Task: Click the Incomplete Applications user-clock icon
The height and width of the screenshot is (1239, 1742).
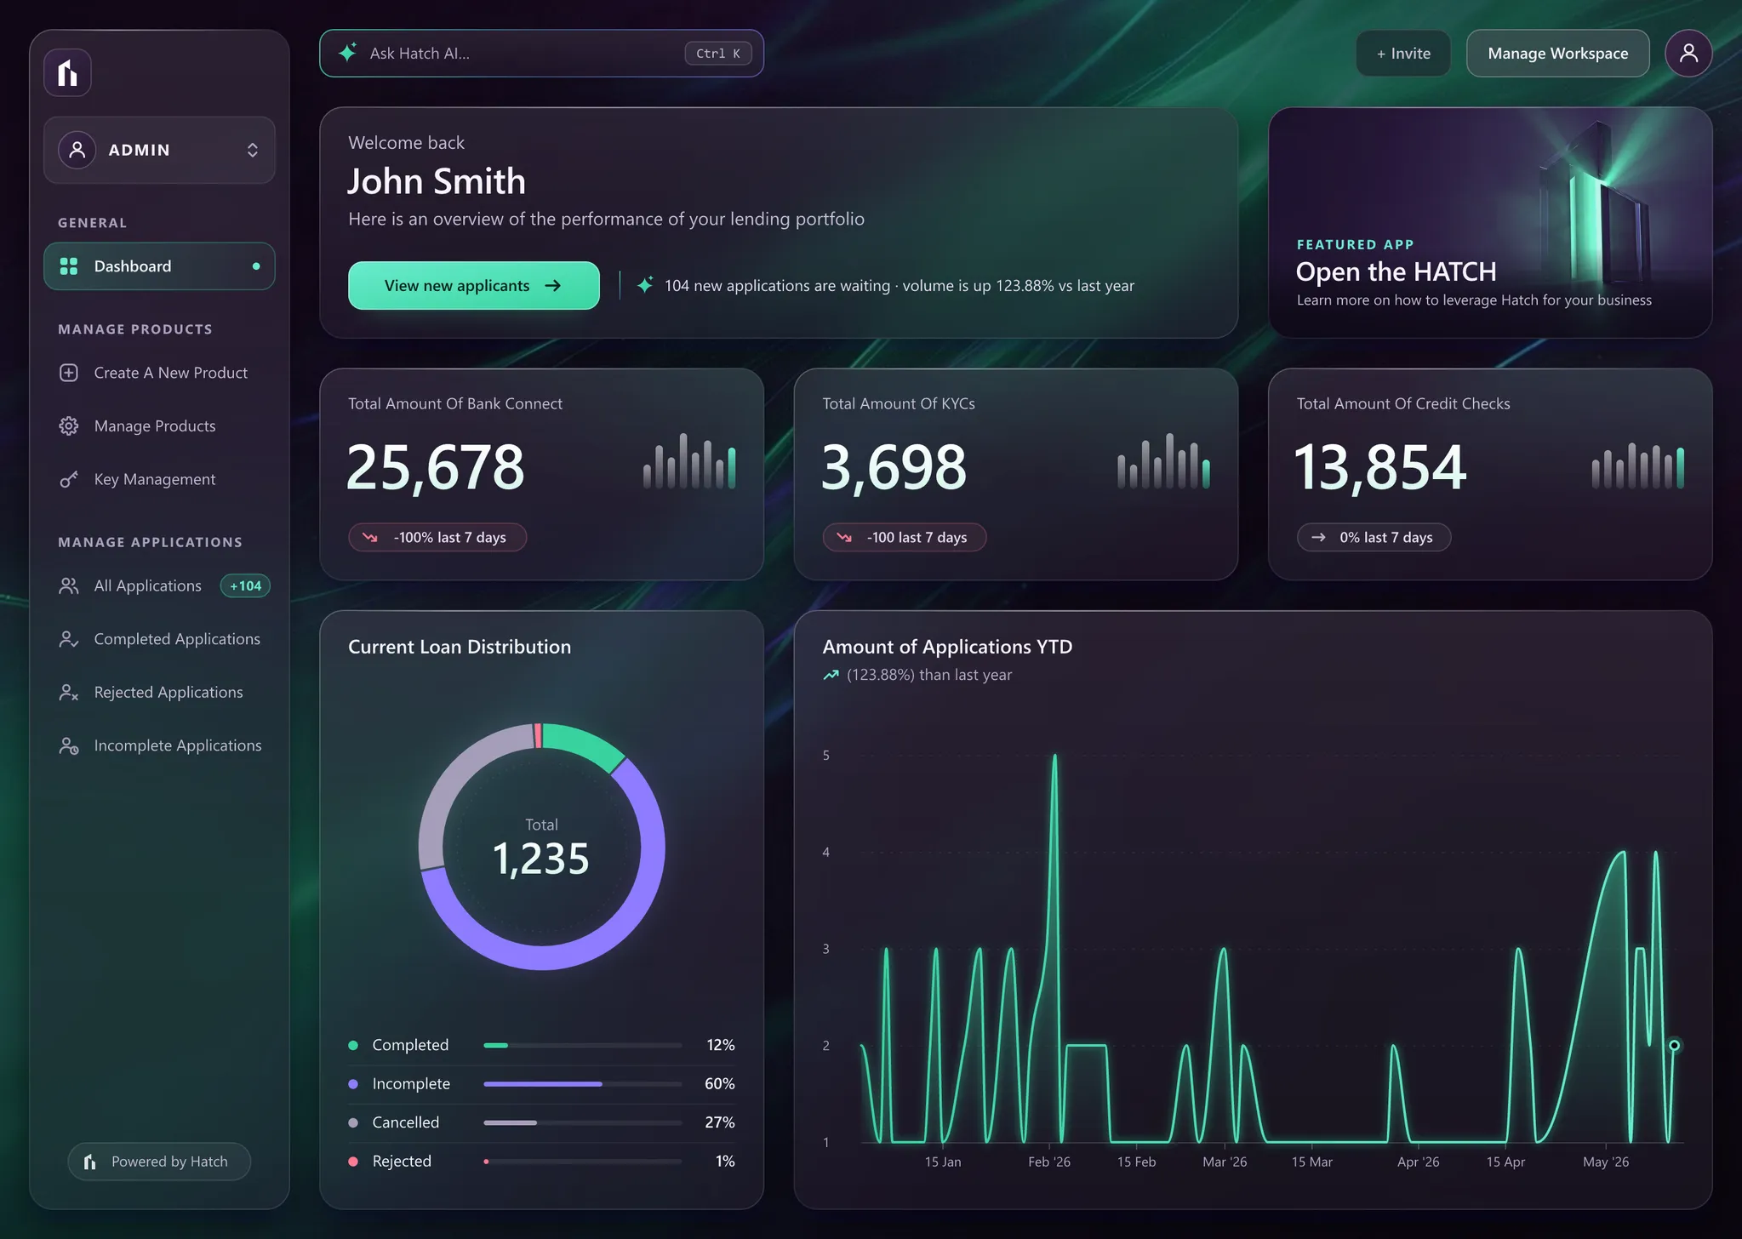Action: (69, 745)
